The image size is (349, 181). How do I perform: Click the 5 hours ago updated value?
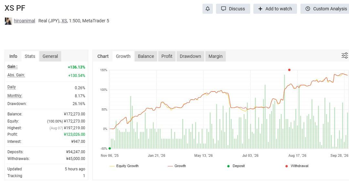pos(75,169)
